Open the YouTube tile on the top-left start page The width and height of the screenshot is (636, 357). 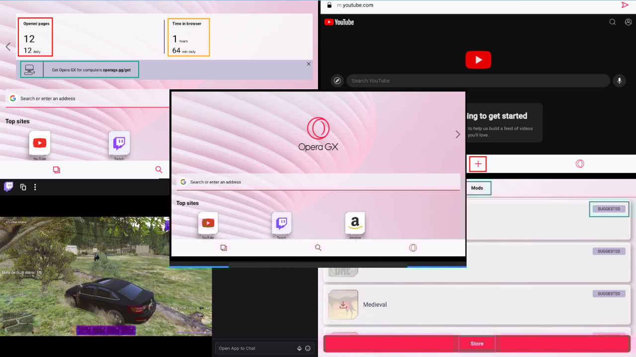tap(40, 143)
